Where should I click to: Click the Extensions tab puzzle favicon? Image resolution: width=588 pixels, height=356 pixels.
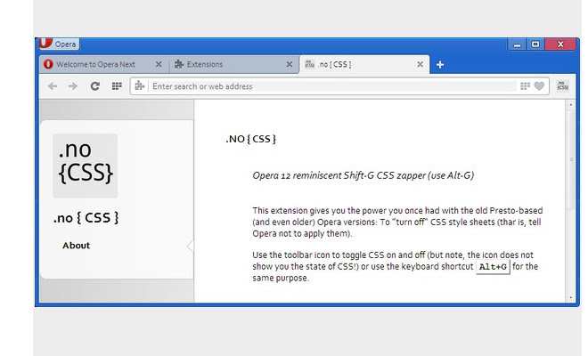(x=179, y=64)
